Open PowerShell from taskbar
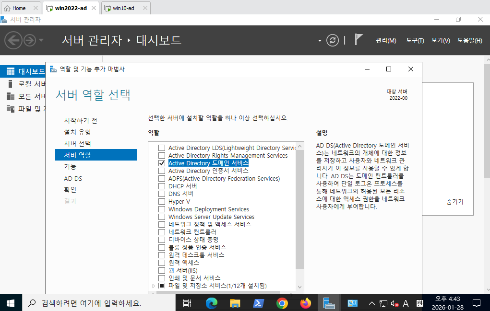Screen dimensions: 490x311 [x=258, y=303]
